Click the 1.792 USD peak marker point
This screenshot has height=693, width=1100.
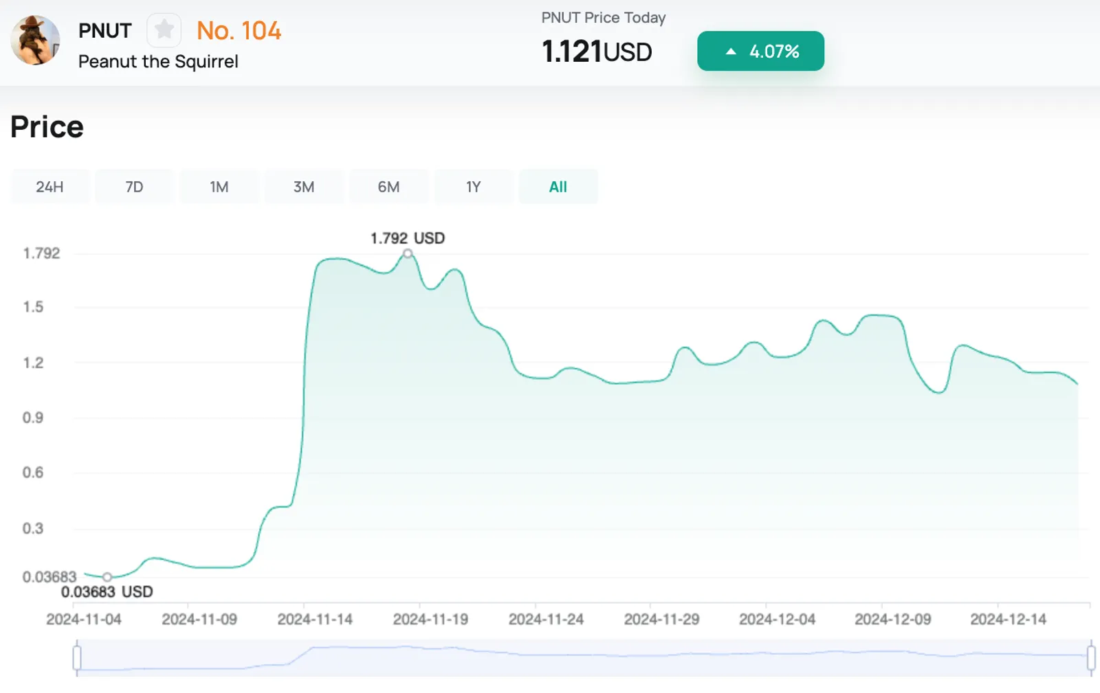[x=408, y=254]
